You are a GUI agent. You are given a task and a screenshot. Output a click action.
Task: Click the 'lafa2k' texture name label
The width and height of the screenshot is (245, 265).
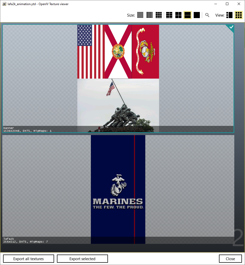9,239
